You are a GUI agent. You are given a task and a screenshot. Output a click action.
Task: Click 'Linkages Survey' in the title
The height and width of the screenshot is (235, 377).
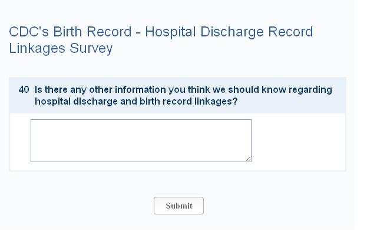tap(61, 48)
